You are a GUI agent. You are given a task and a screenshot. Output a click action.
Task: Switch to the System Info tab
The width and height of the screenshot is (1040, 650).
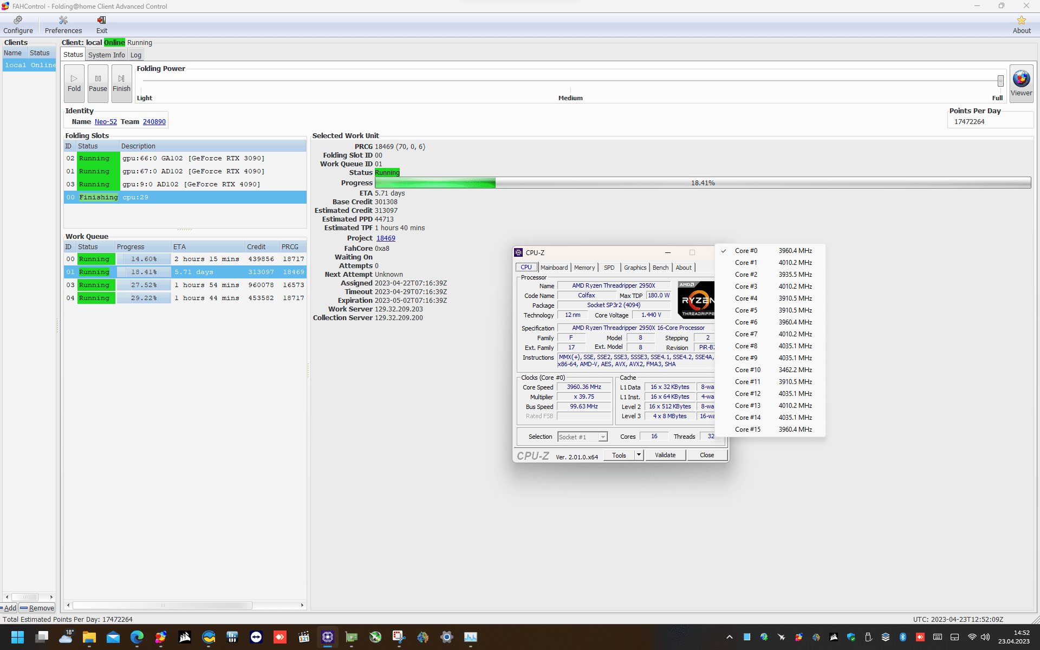(x=106, y=55)
